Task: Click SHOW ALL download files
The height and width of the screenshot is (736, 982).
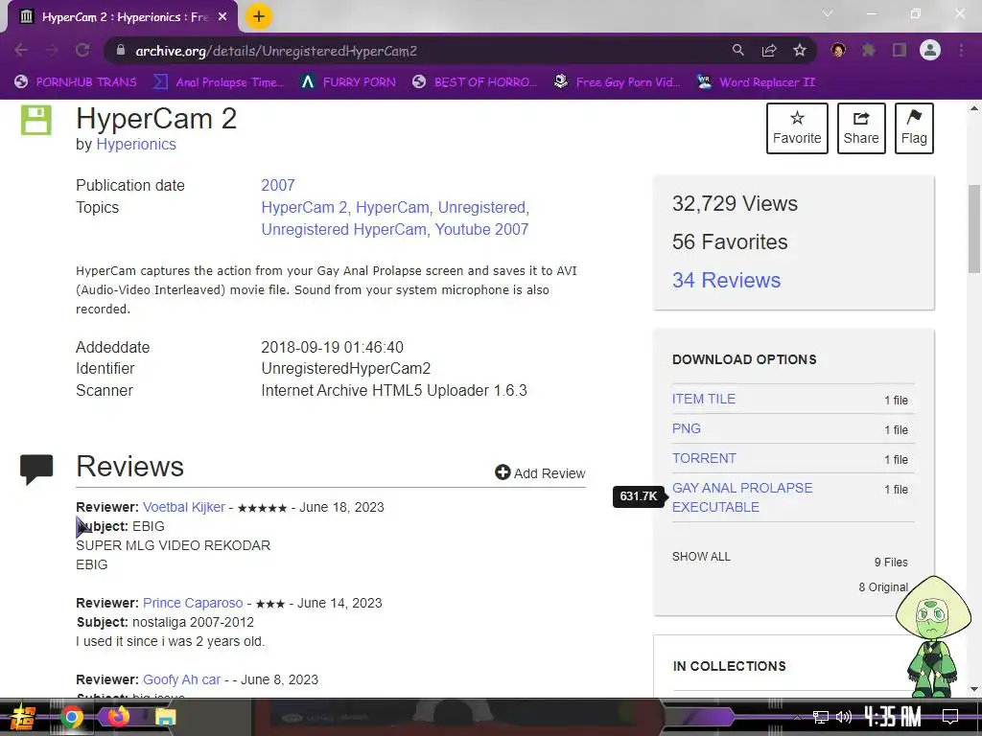Action: coord(701,557)
